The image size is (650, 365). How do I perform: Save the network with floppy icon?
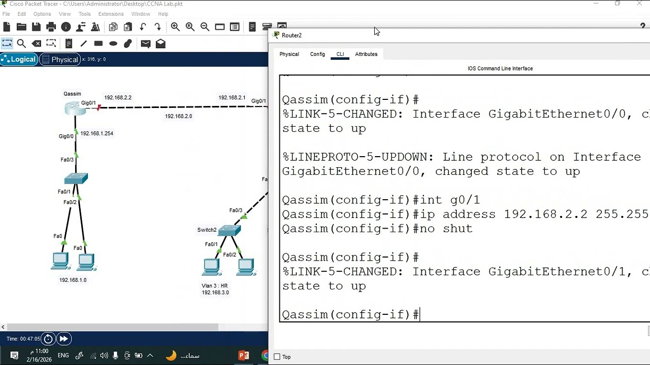(36, 27)
